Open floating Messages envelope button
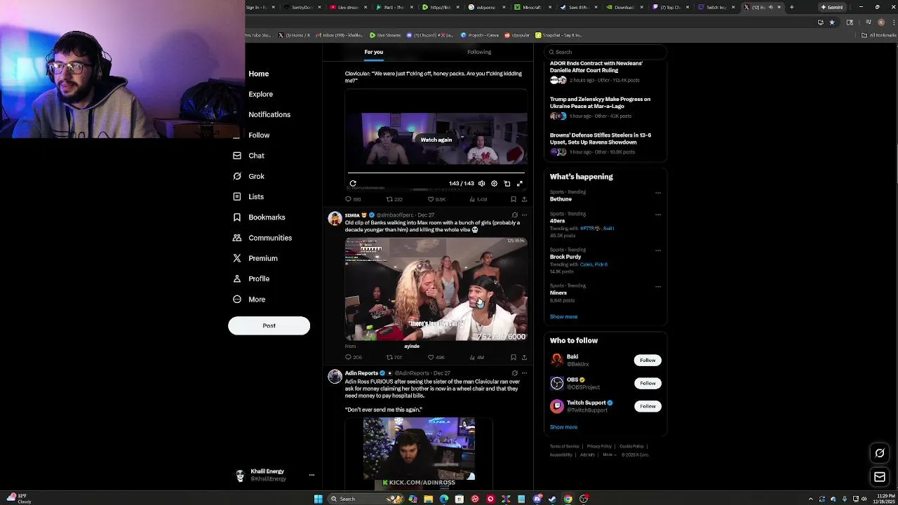 [880, 478]
